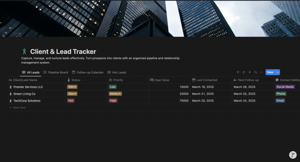This screenshot has width=300, height=162.
Task: Click the deal value 15000 cell
Action: click(x=169, y=87)
